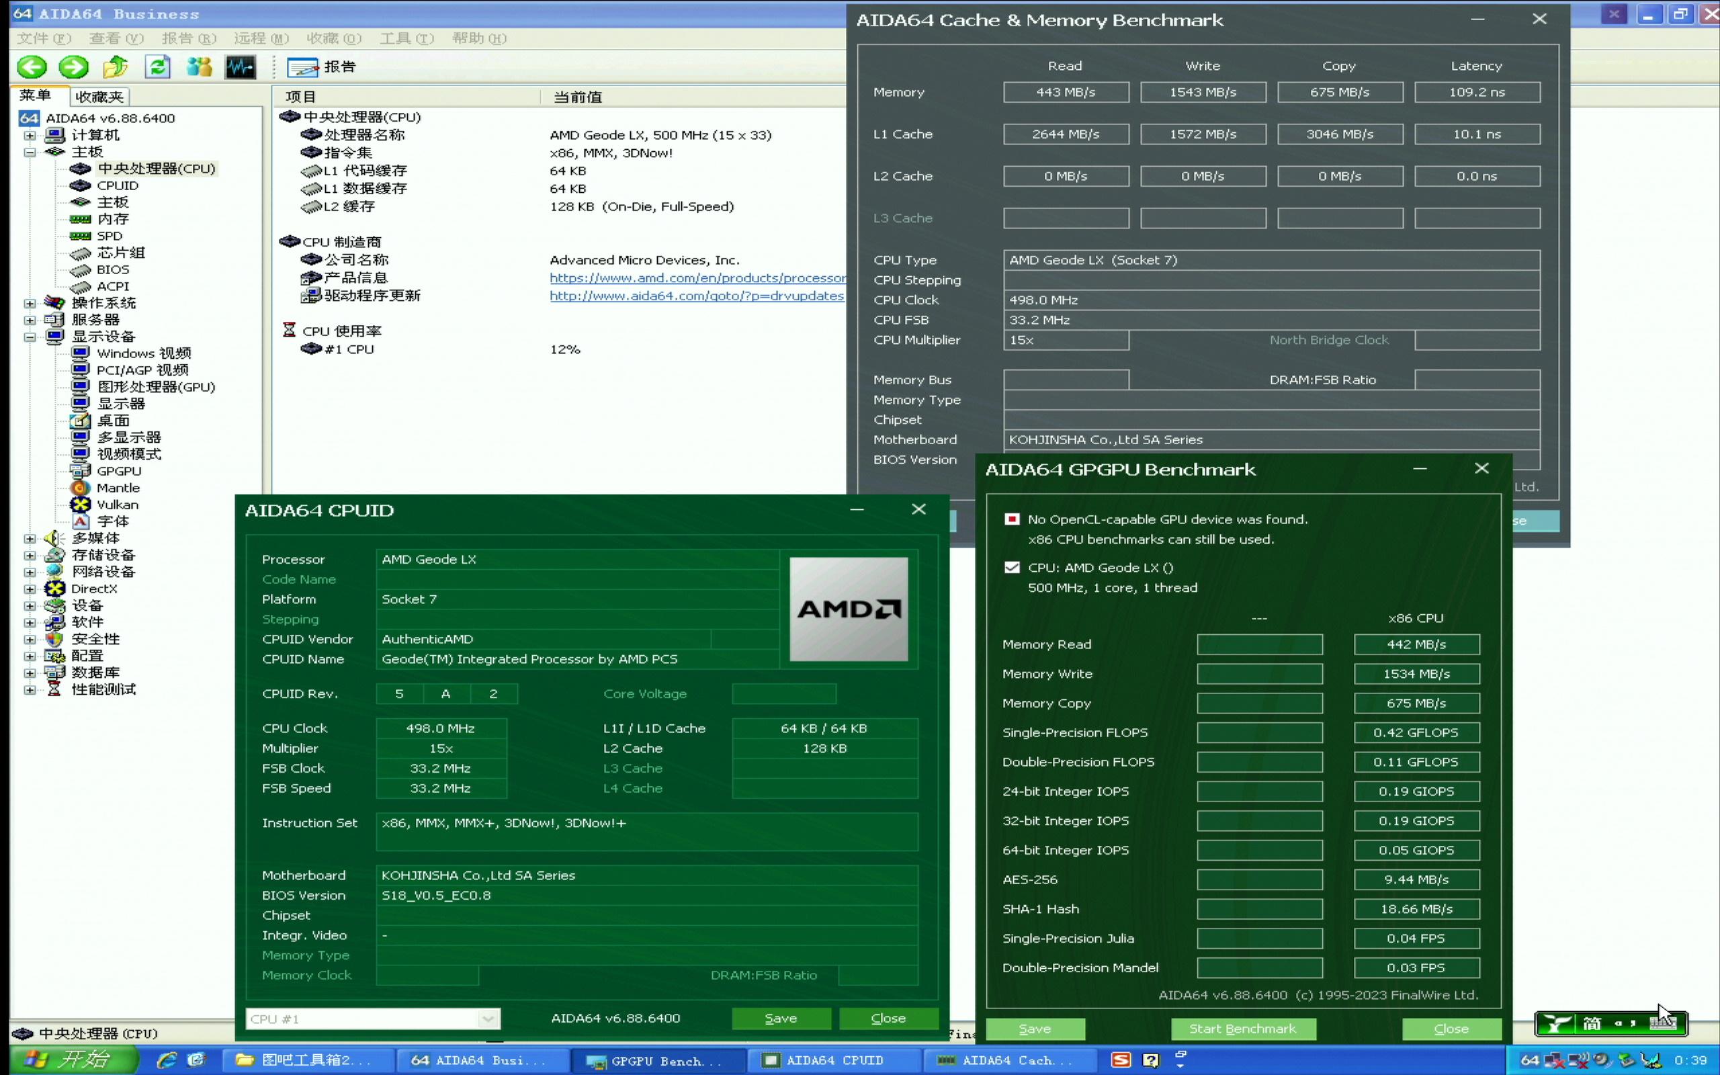The height and width of the screenshot is (1075, 1720).
Task: Open the CPU #1 dropdown selector
Action: pos(488,1019)
